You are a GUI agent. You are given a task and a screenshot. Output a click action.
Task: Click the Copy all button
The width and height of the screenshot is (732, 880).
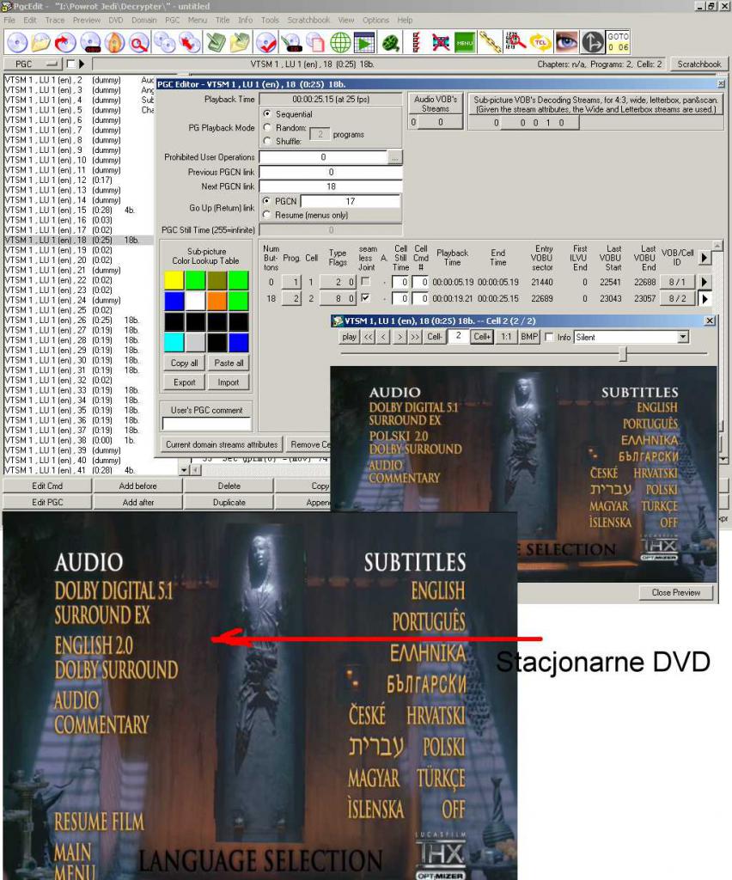(184, 364)
